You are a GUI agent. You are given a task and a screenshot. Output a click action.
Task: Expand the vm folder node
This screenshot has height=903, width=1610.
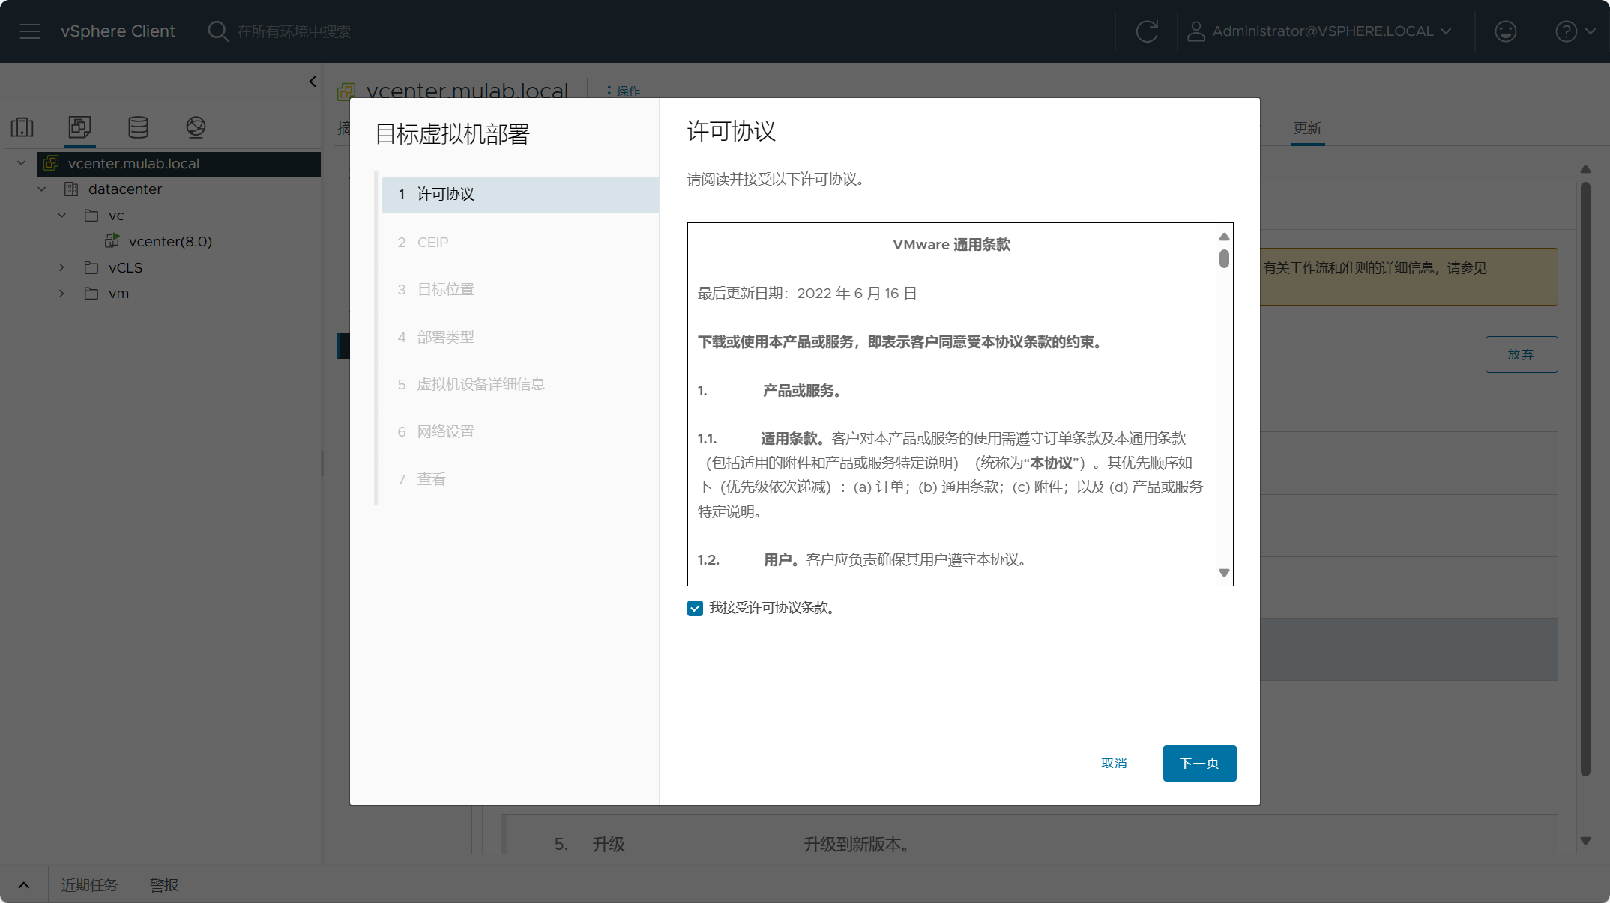(62, 294)
